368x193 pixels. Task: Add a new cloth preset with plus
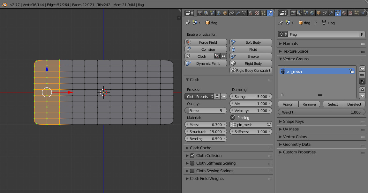click(x=217, y=96)
